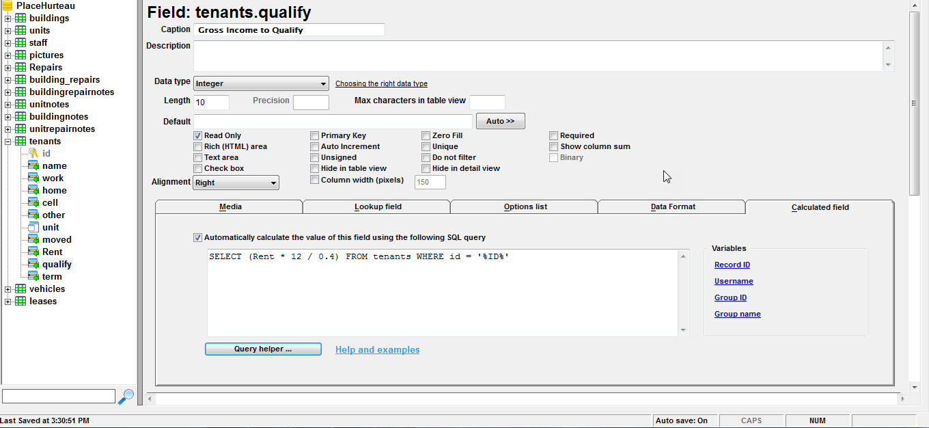Click the PlaceHurteau database icon
Viewport: 929px width, 428px height.
click(8, 5)
